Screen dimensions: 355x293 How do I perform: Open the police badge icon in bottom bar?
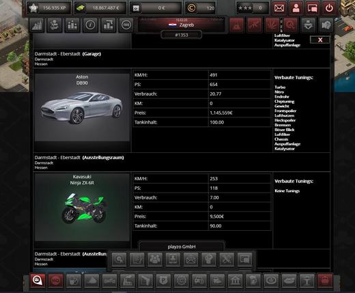click(x=163, y=281)
